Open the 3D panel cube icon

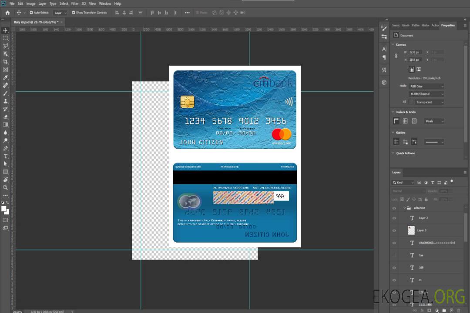(x=384, y=82)
